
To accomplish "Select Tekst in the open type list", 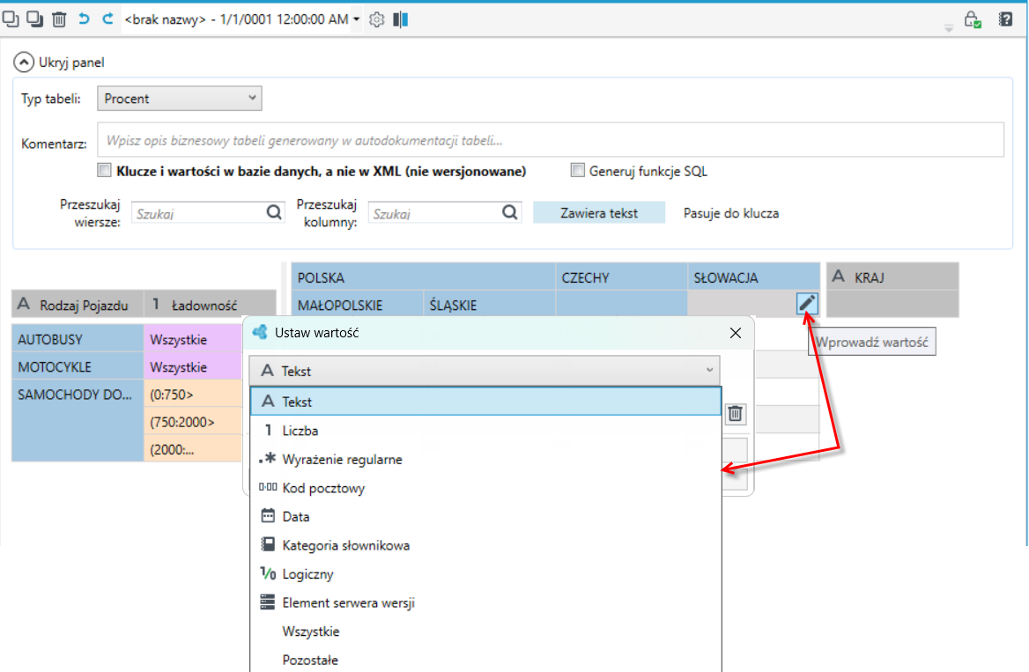I will pyautogui.click(x=485, y=402).
